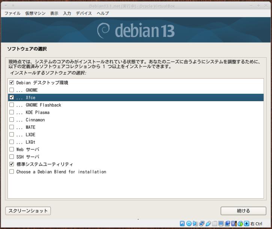Click the optical drive status icon

point(189,223)
